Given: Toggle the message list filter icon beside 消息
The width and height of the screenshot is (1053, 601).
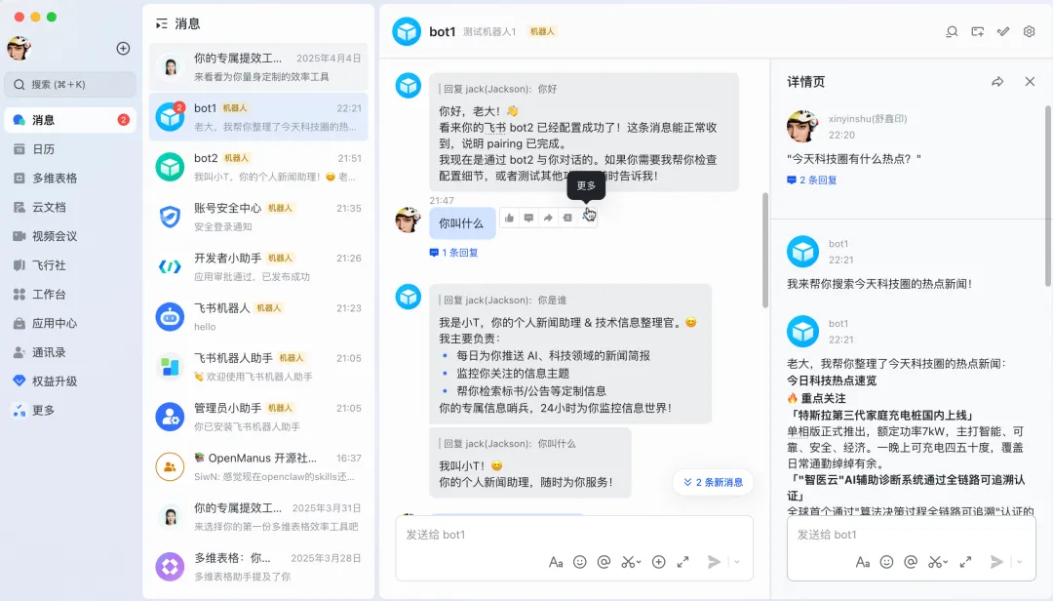Looking at the screenshot, I should (161, 24).
